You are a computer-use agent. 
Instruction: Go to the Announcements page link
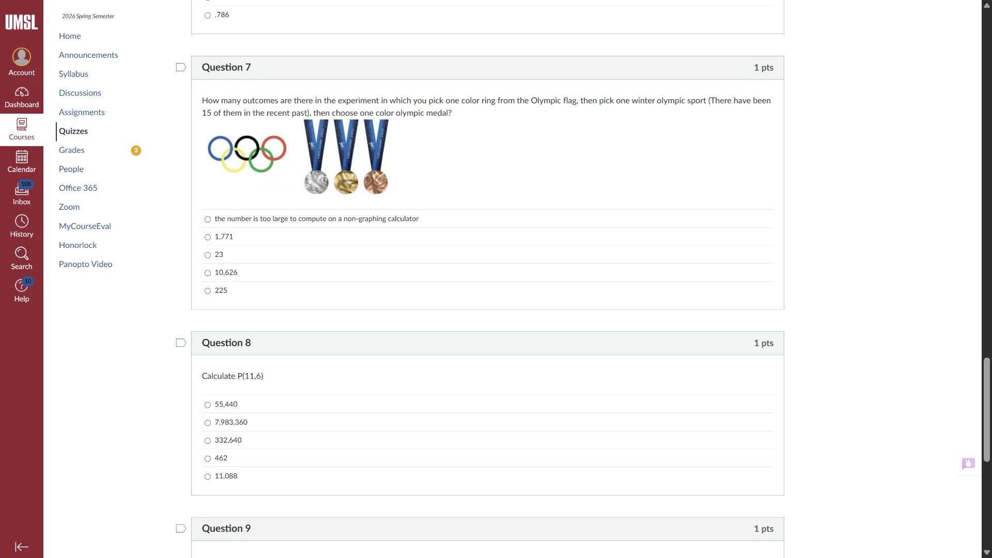coord(88,55)
